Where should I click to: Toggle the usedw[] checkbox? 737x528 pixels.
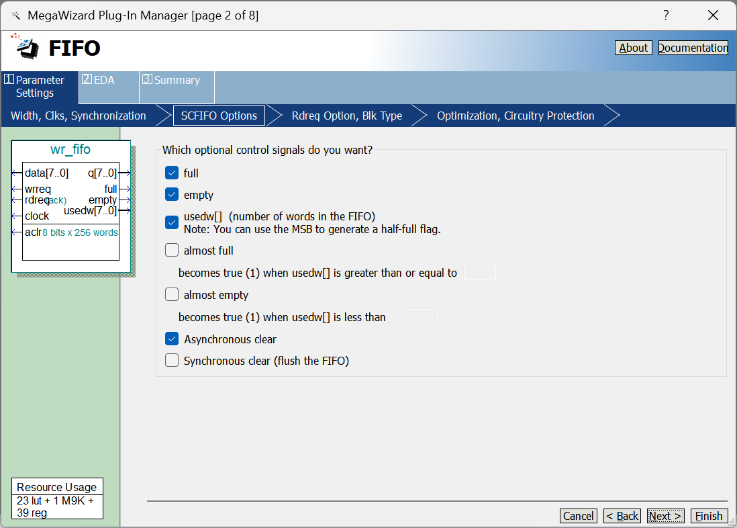point(172,222)
